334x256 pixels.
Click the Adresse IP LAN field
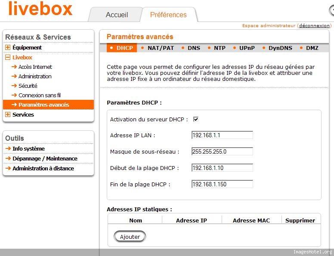(x=222, y=135)
